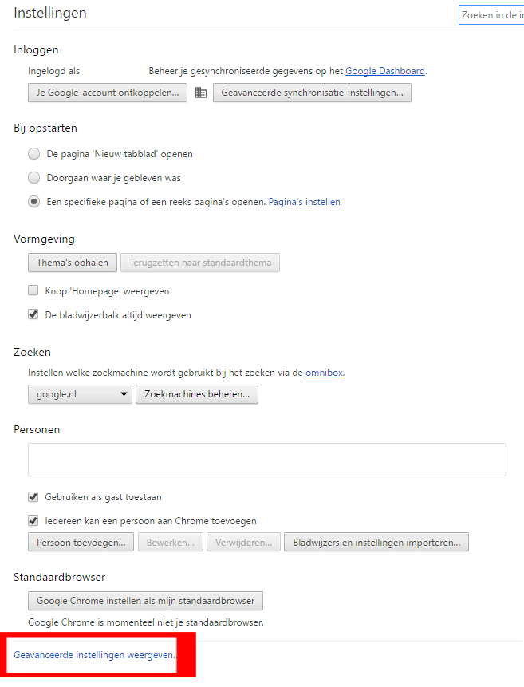
Task: Set Google Chrome as default browser
Action: point(145,601)
